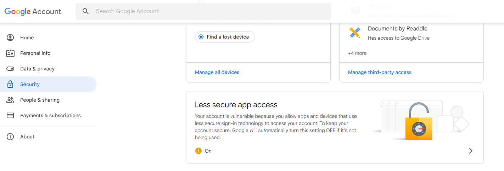The height and width of the screenshot is (171, 504).
Task: Click the search magnifier icon
Action: 85,11
